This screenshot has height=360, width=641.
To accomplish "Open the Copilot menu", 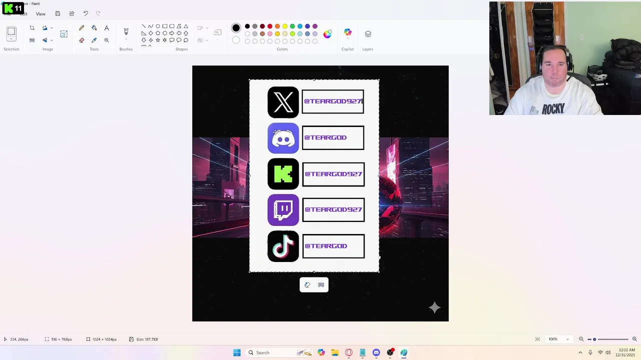I will 348,33.
